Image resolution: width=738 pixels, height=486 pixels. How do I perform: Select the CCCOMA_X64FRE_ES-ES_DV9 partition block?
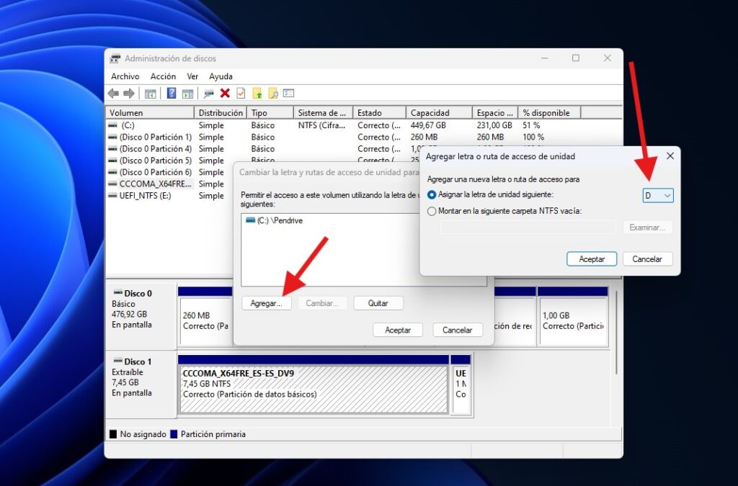314,390
